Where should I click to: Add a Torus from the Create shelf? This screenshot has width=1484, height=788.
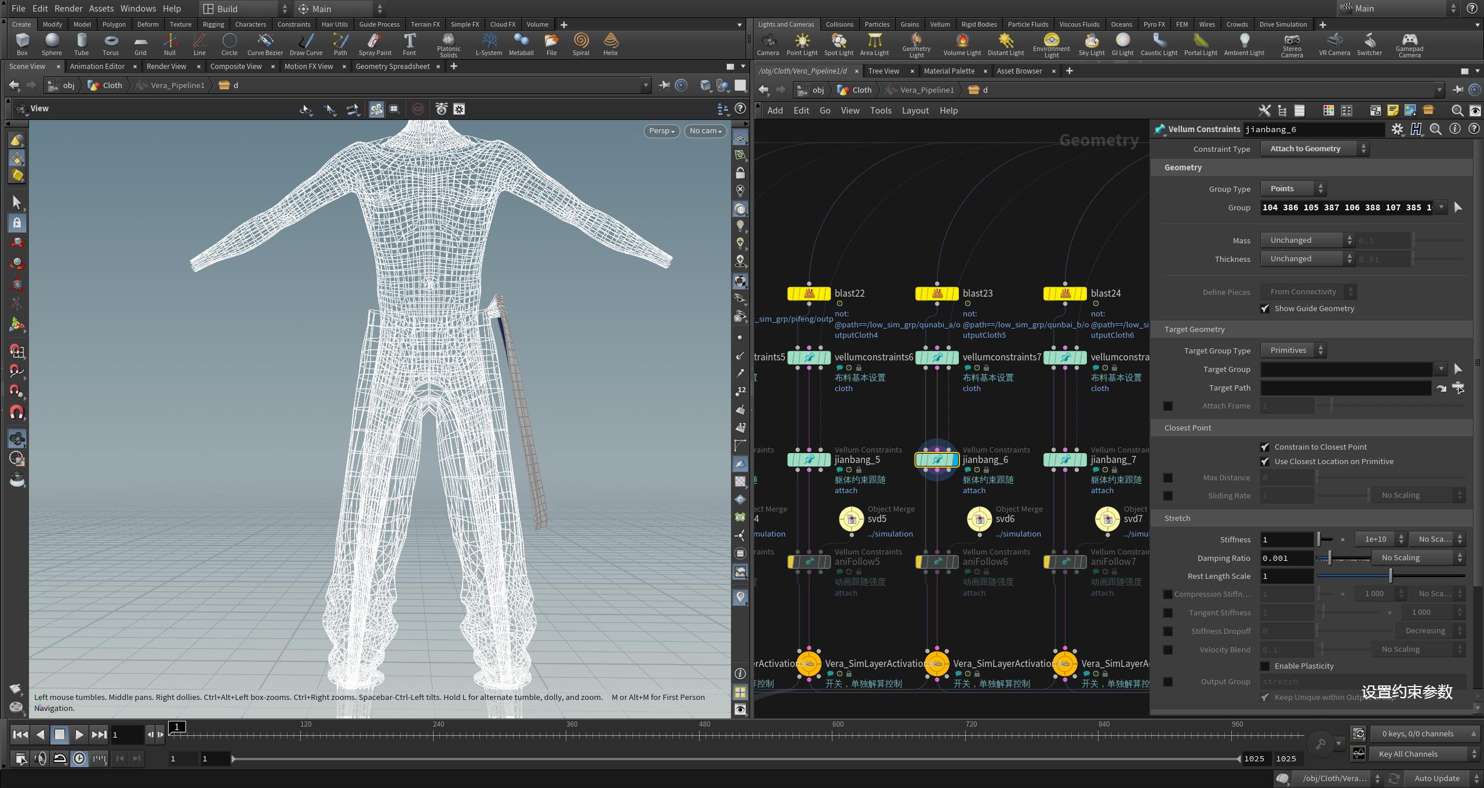click(111, 44)
